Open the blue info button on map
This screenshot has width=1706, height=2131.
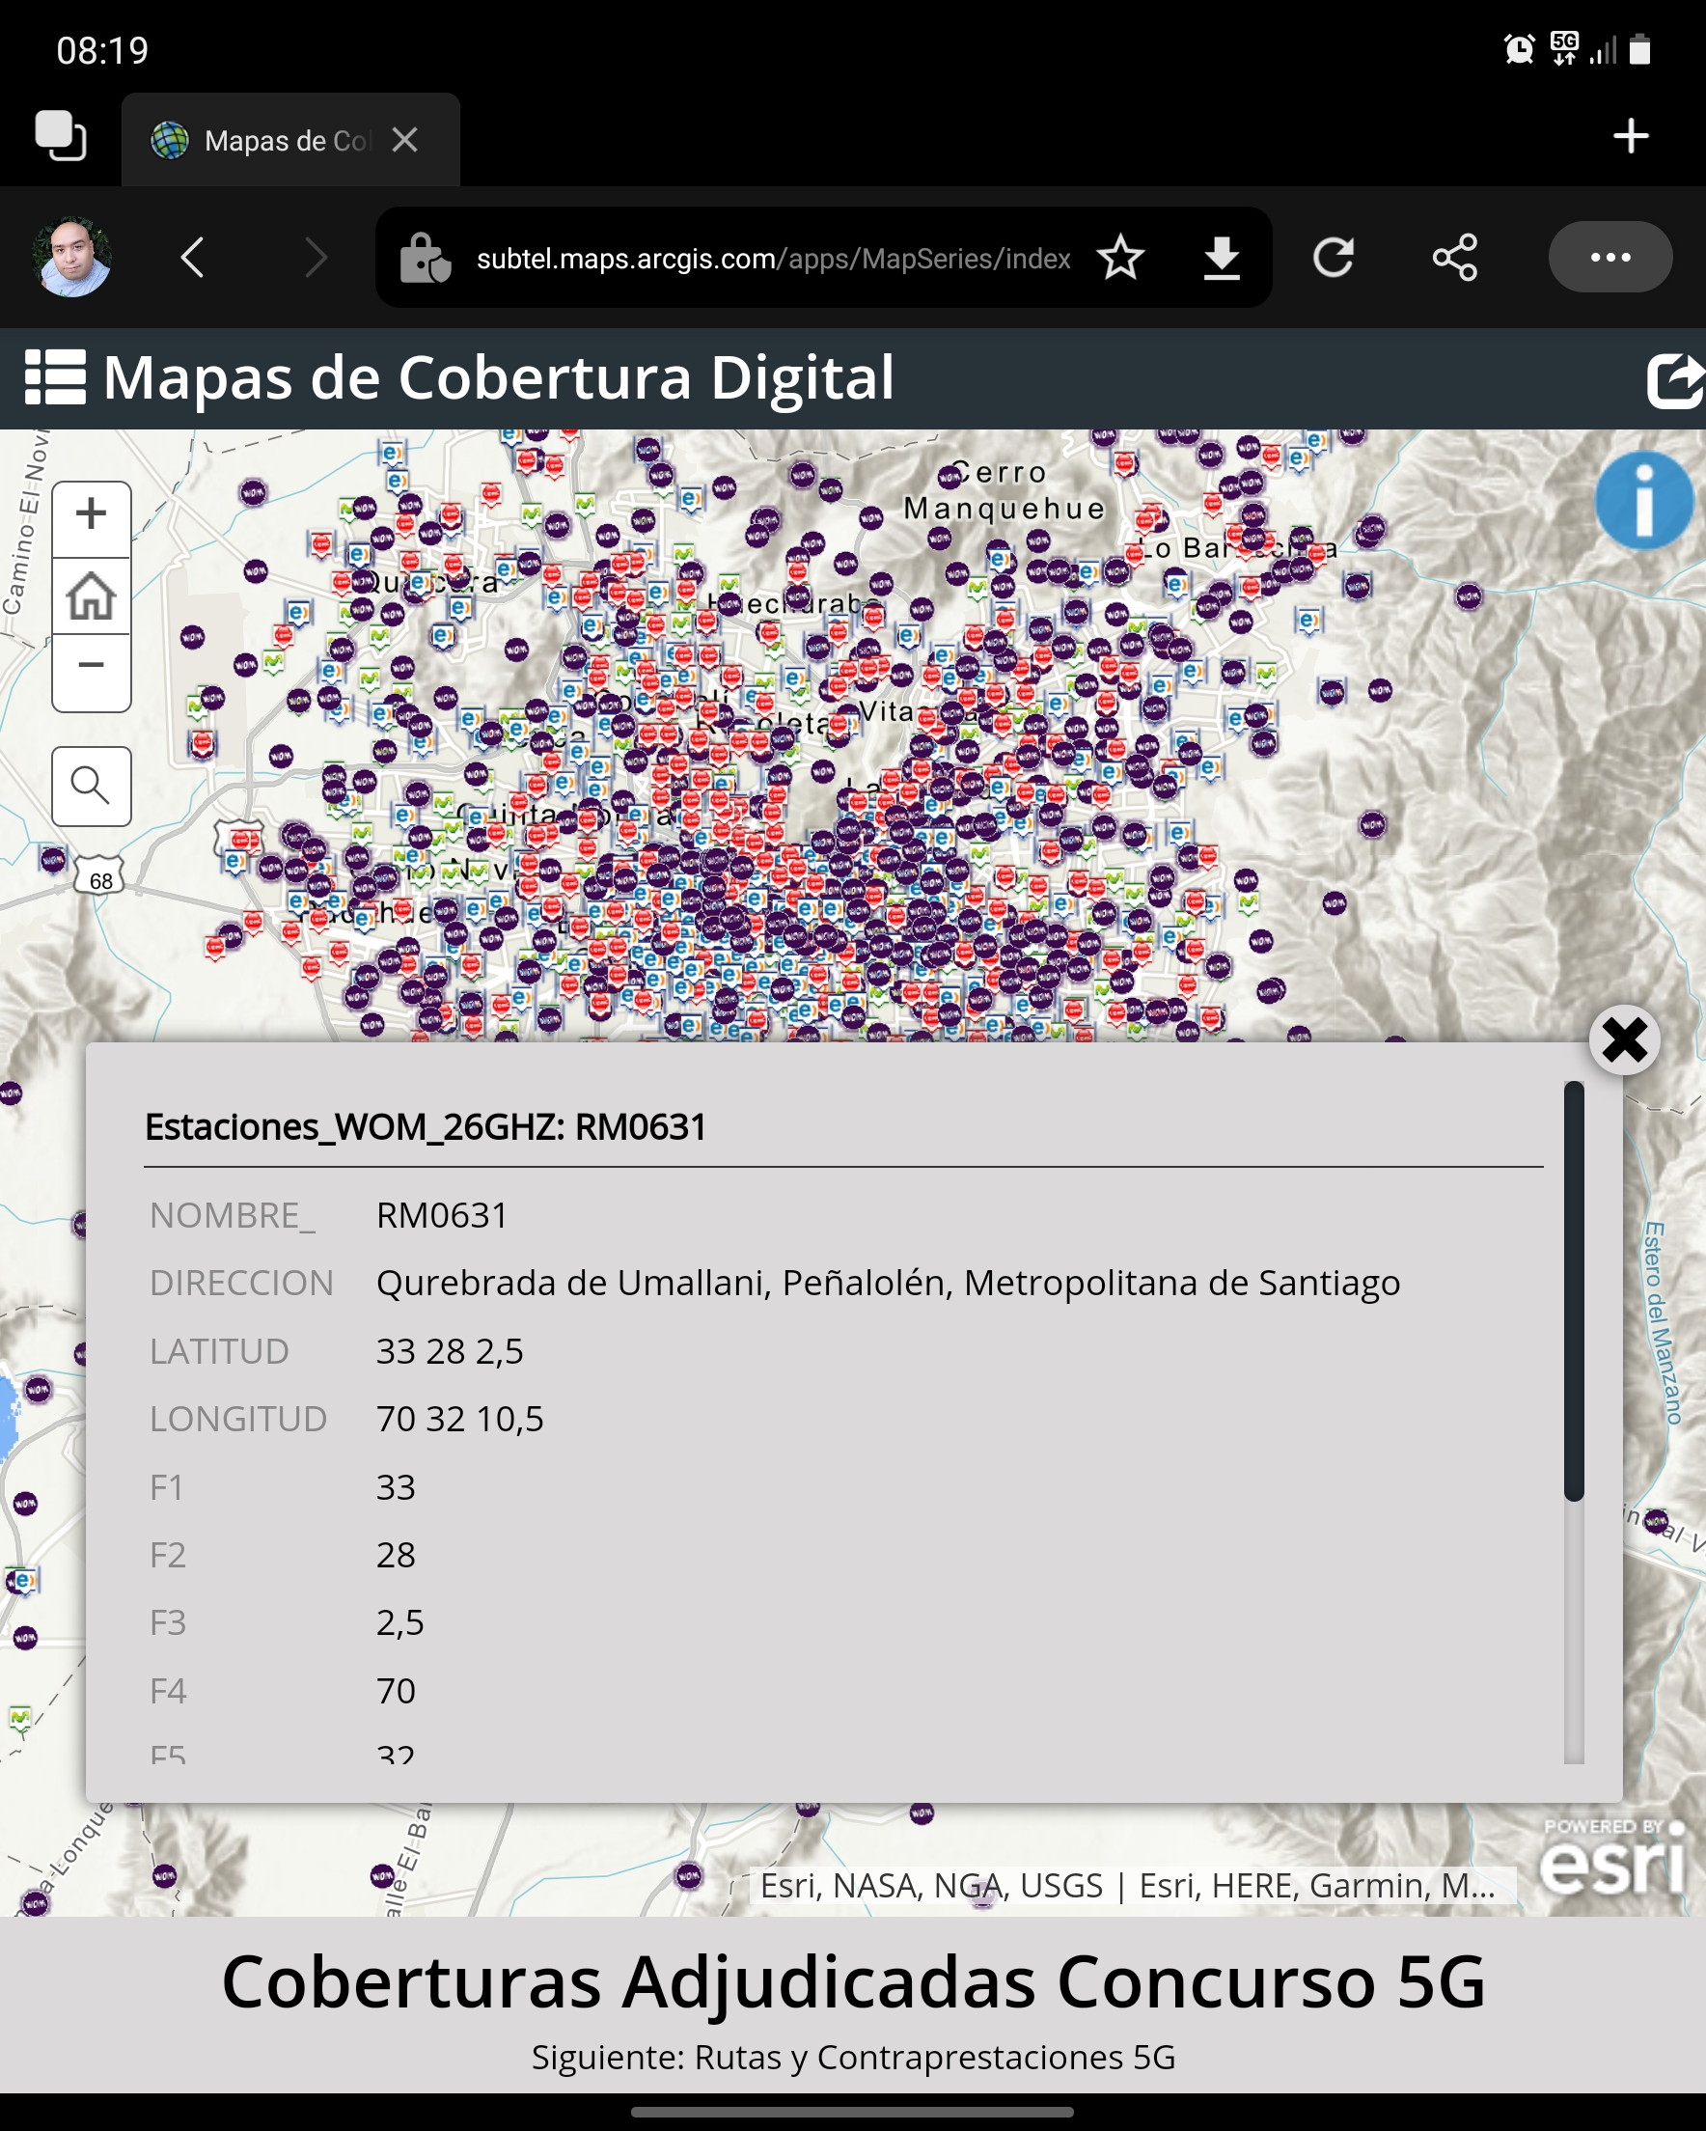click(1642, 500)
